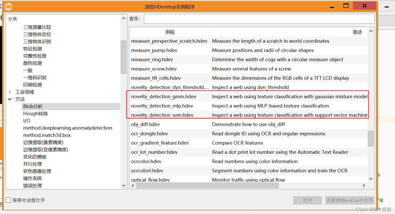Select optical_flow.hdev example
Viewport: 395px width, 214px height.
[x=150, y=180]
